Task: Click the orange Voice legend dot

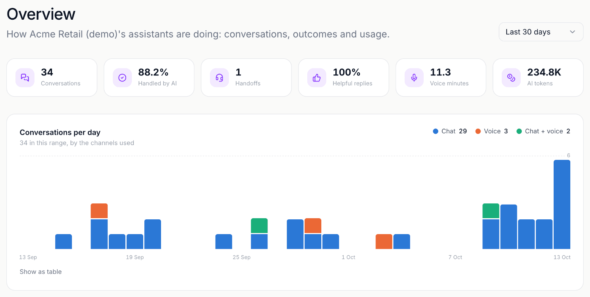Action: click(478, 131)
